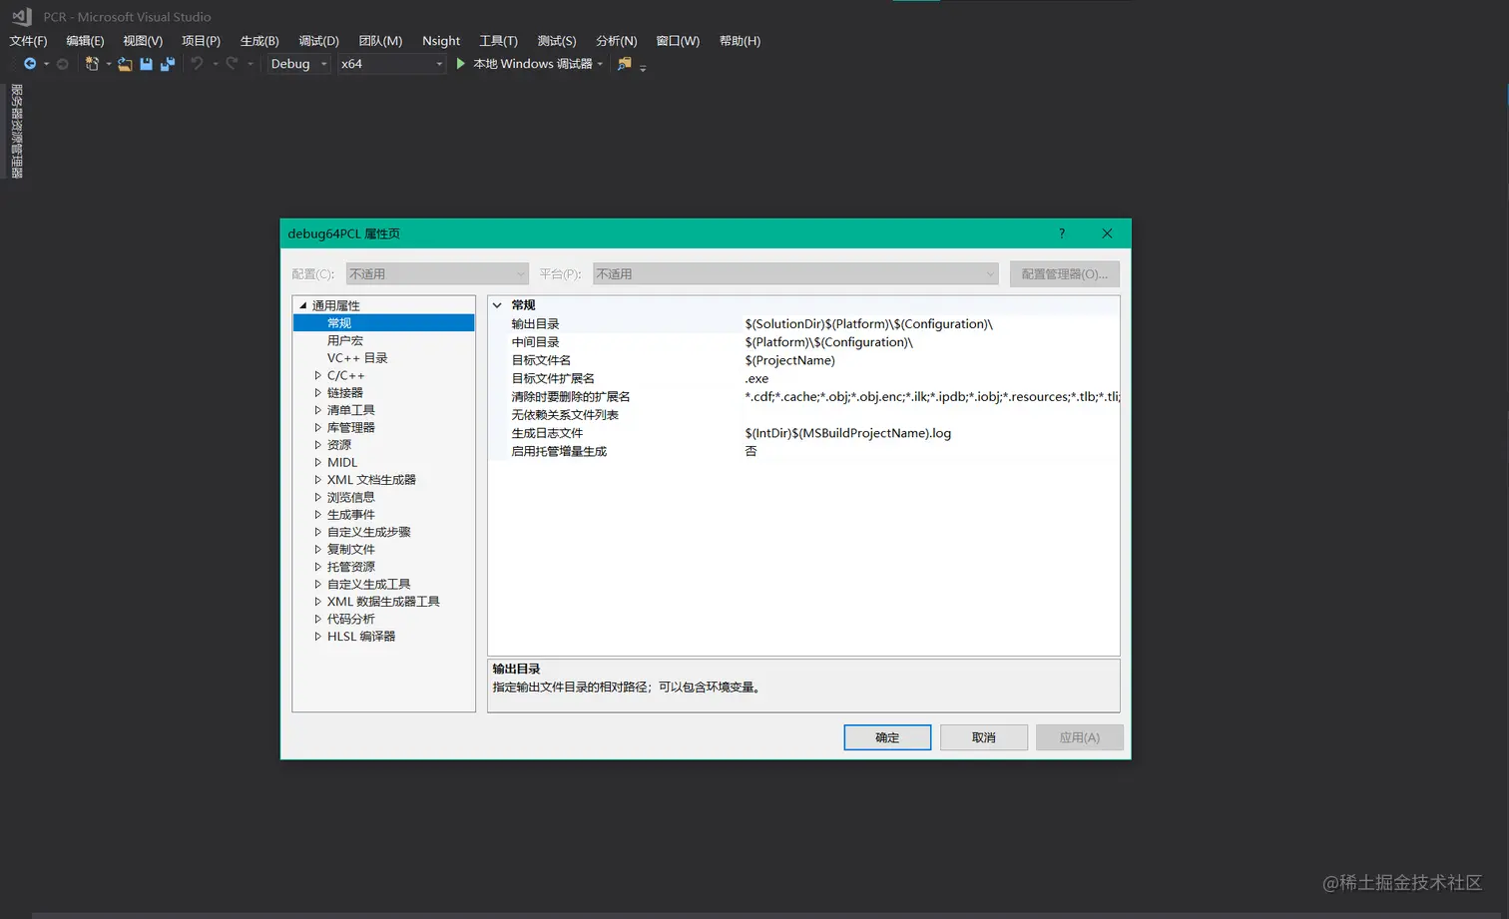Screen dimensions: 1509x919
Task: Close the debug64PCL property page dialog
Action: click(x=1107, y=233)
